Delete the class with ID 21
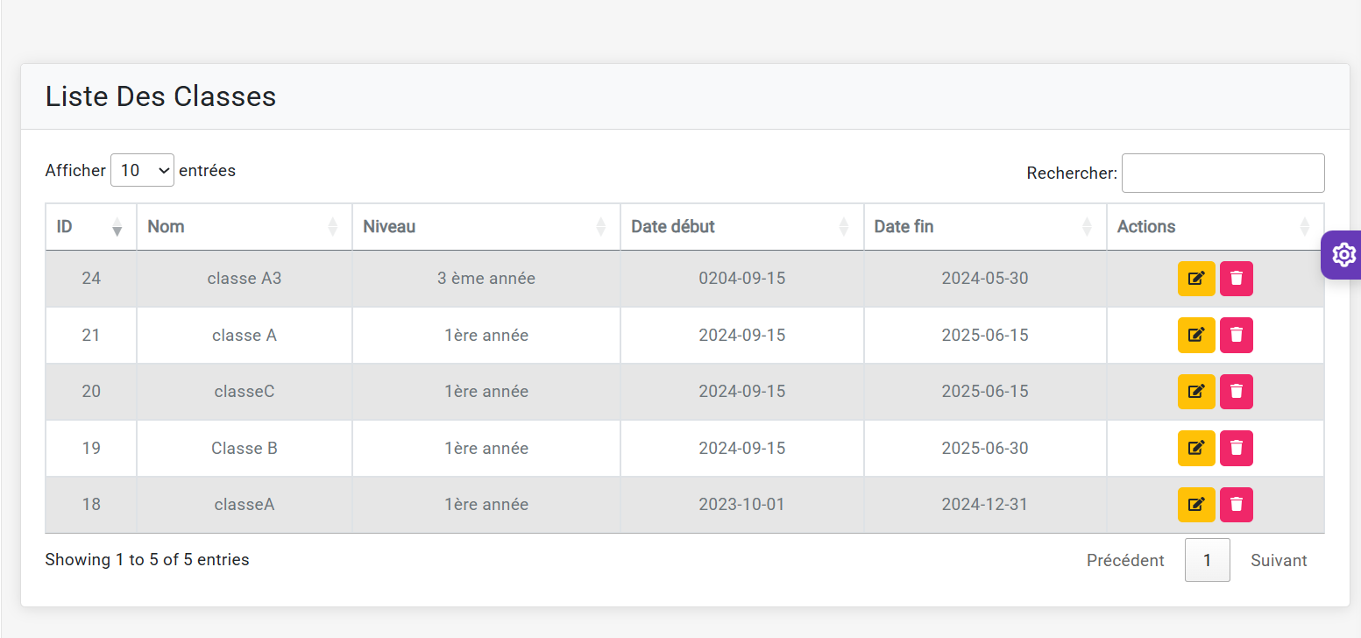 coord(1236,335)
